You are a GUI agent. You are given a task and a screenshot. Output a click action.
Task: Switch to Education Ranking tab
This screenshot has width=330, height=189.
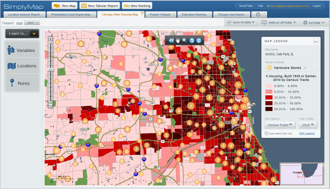pyautogui.click(x=194, y=15)
